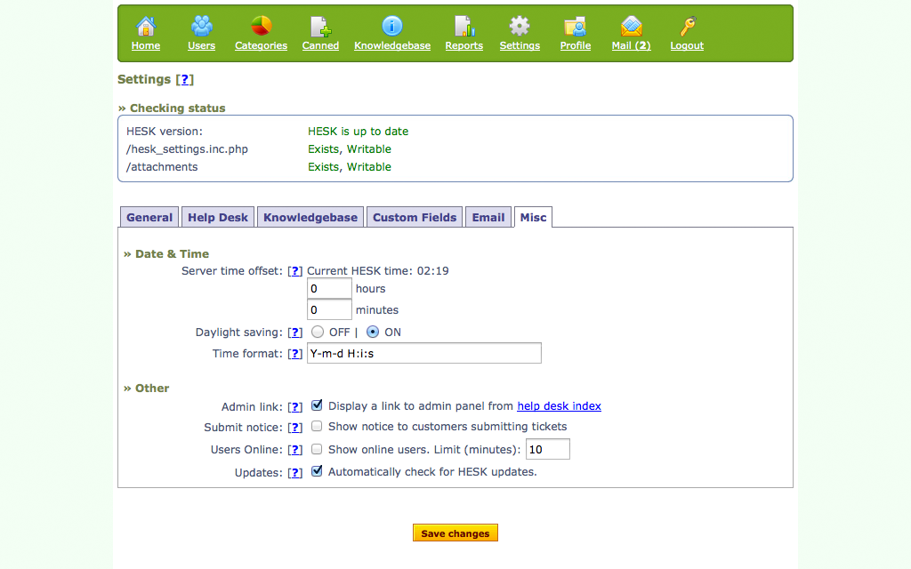Switch to the Email tab
Viewport: 911px width, 569px height.
tap(488, 217)
